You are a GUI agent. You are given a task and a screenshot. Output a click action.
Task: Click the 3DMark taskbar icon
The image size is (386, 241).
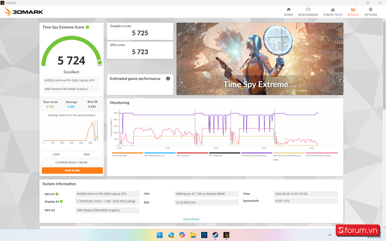226,235
